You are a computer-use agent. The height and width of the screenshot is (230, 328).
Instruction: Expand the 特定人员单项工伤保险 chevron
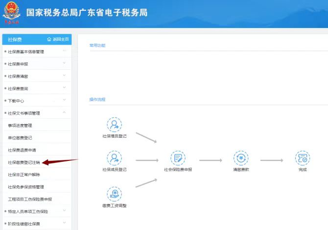tap(64, 210)
